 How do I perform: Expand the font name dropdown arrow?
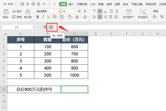coord(60,11)
